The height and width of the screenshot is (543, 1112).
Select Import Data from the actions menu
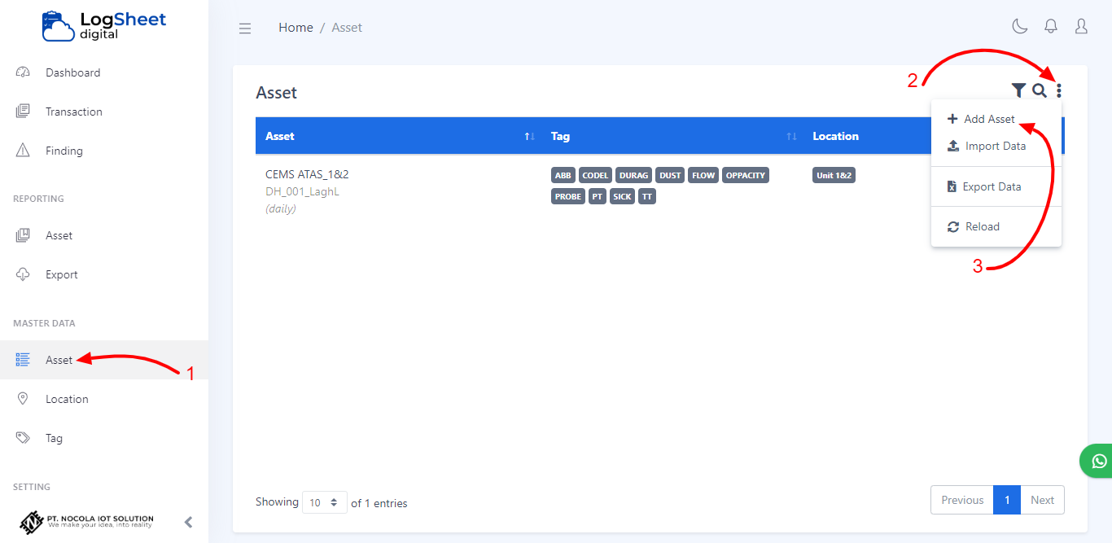(x=994, y=146)
